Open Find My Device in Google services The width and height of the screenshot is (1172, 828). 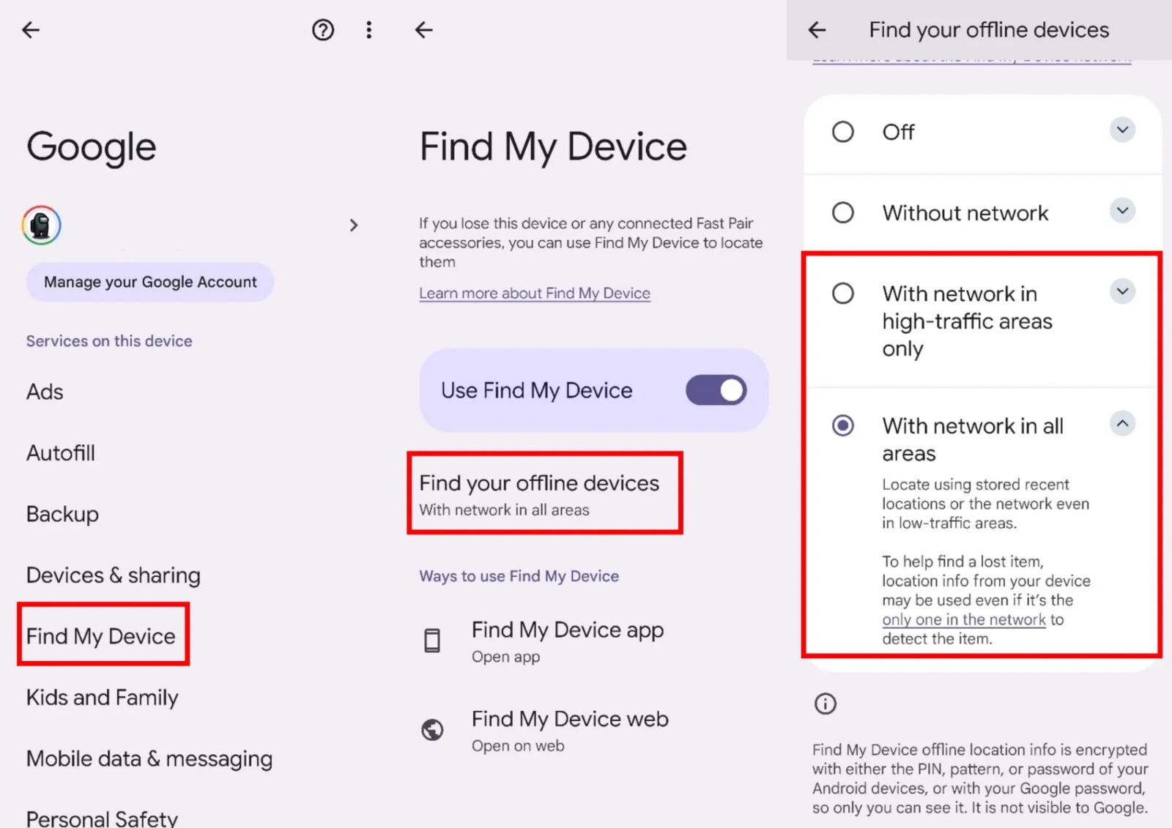pyautogui.click(x=101, y=636)
